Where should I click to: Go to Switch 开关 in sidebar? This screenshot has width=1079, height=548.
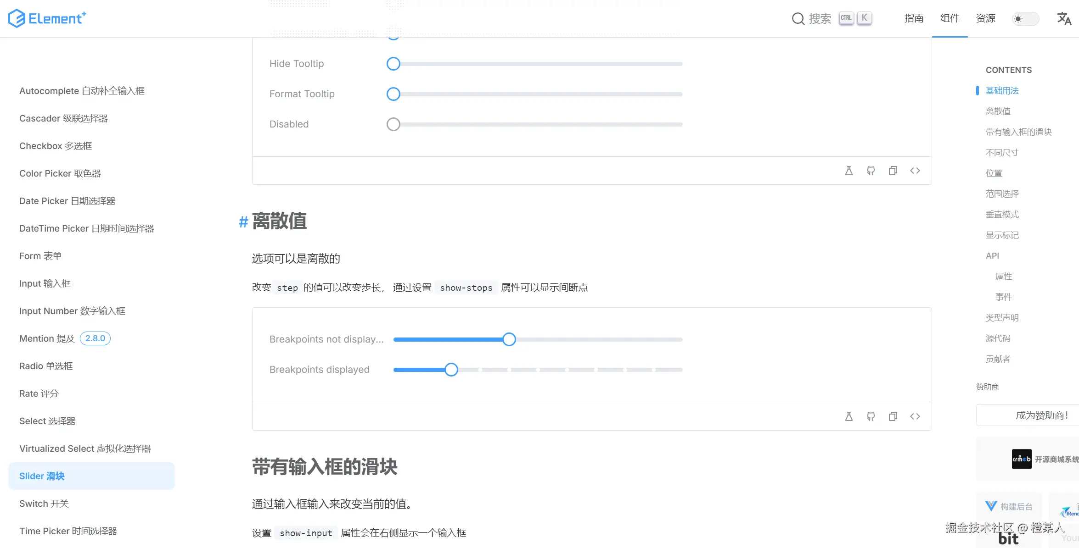[x=44, y=504]
